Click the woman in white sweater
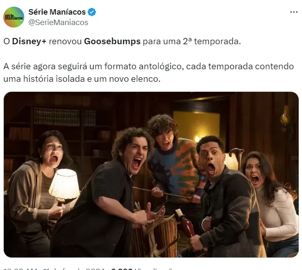The width and height of the screenshot is (302, 270). coord(271,200)
